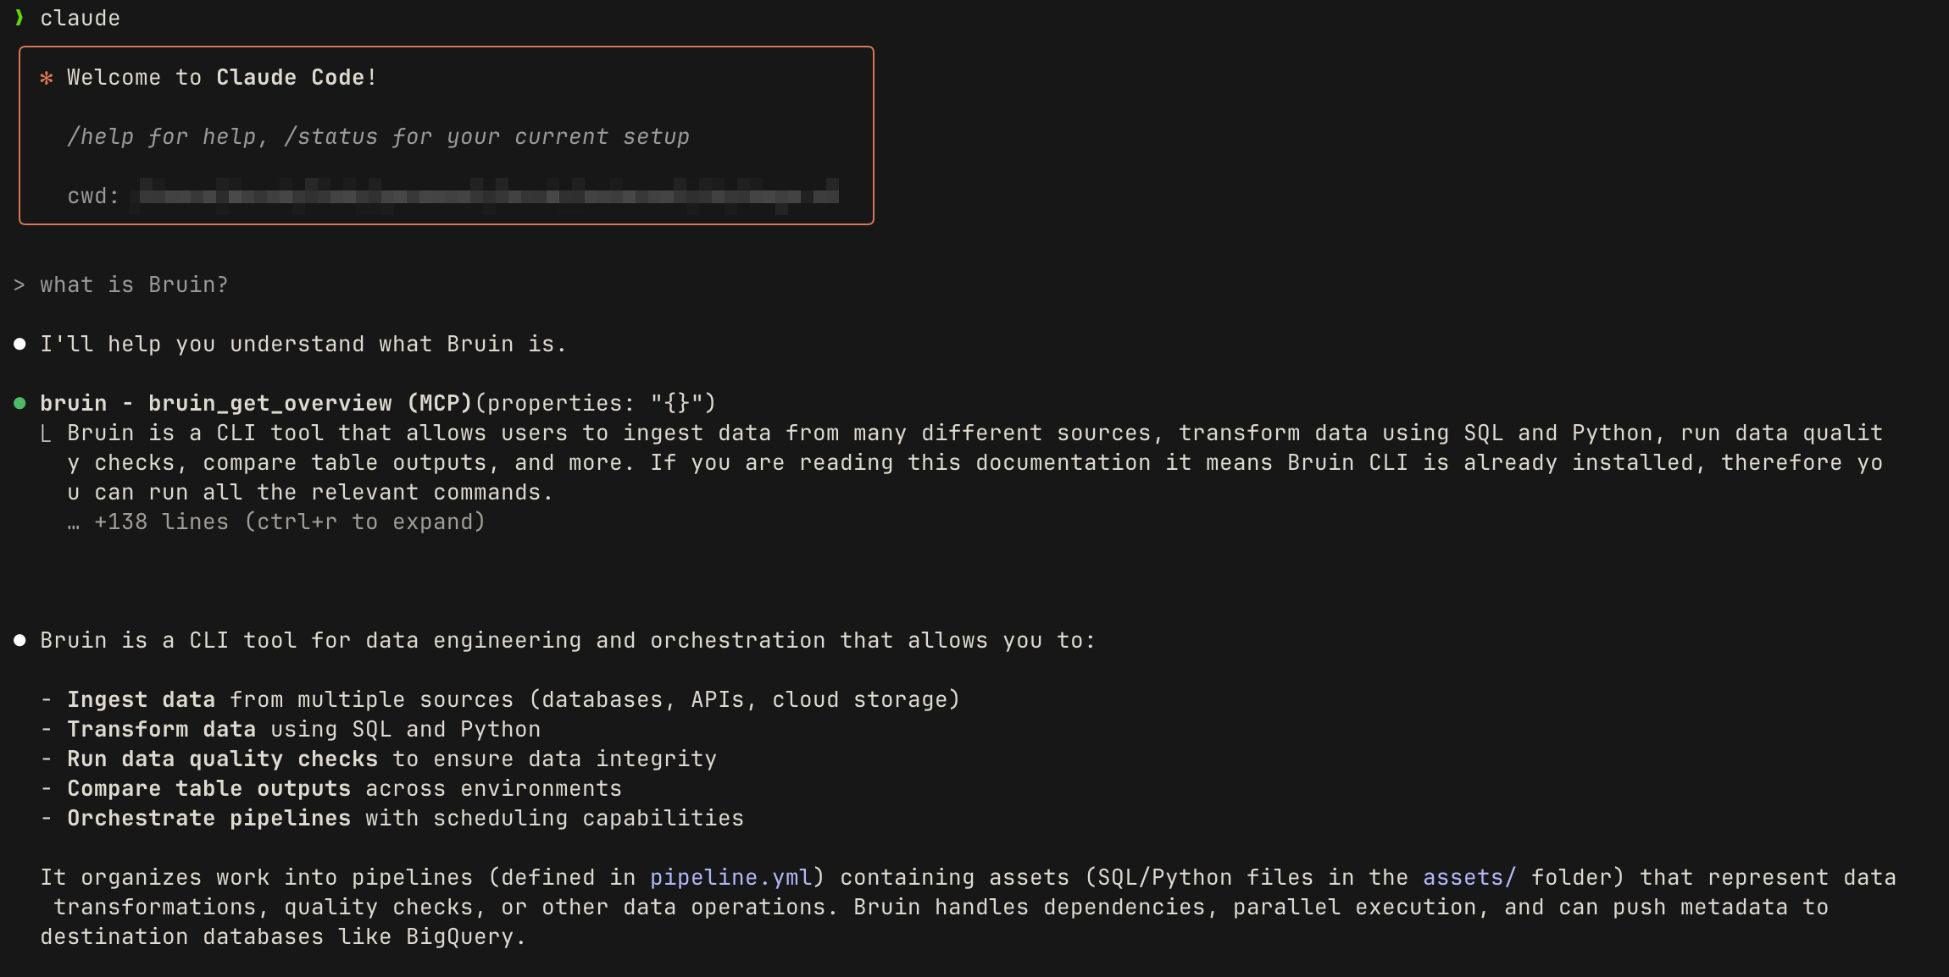Click the white bullet before "I'll help you"
1949x977 pixels.
click(19, 344)
